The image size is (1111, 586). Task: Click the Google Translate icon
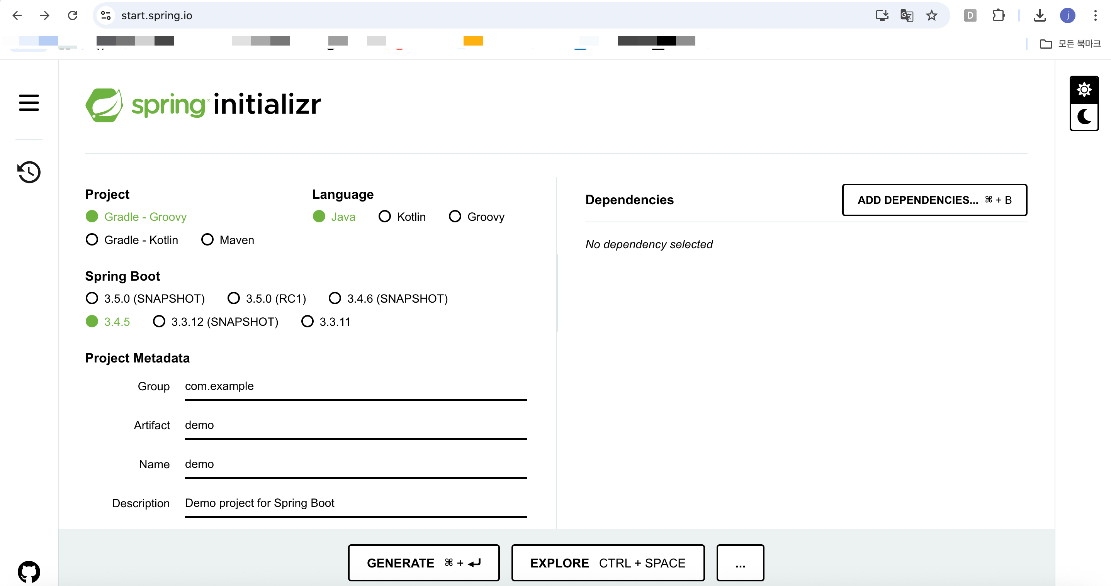[x=907, y=15]
